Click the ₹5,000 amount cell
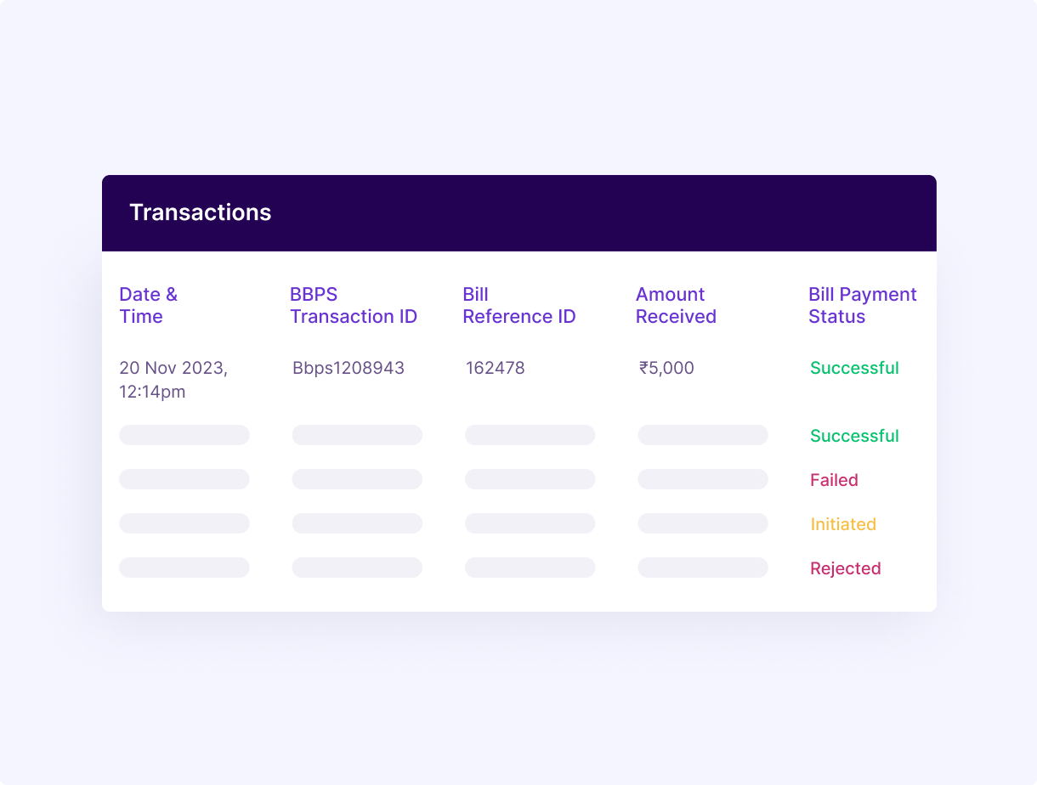 [x=666, y=369]
